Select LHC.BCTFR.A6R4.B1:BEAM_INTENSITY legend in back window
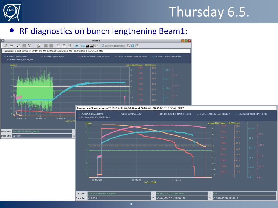The height and width of the screenshot is (208, 278). (94, 56)
